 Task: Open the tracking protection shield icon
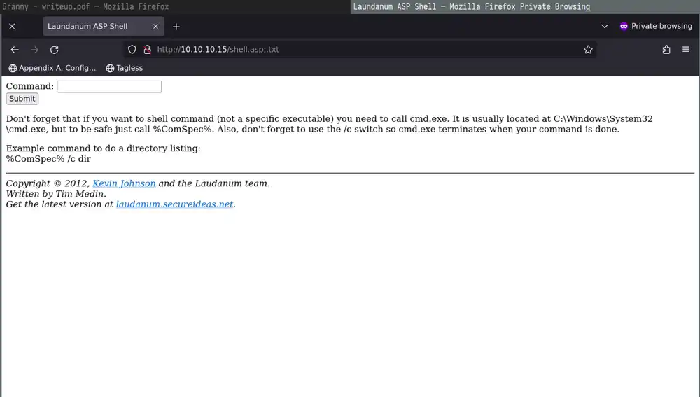[132, 50]
